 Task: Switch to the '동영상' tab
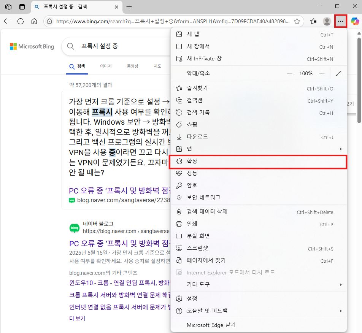(132, 66)
